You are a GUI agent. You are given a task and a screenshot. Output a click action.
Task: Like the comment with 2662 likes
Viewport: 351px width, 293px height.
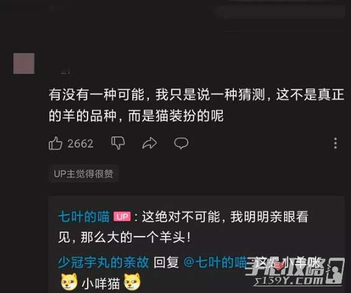55,143
